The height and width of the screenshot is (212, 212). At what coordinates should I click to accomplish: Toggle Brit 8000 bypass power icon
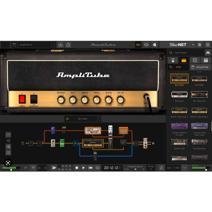(x=68, y=119)
